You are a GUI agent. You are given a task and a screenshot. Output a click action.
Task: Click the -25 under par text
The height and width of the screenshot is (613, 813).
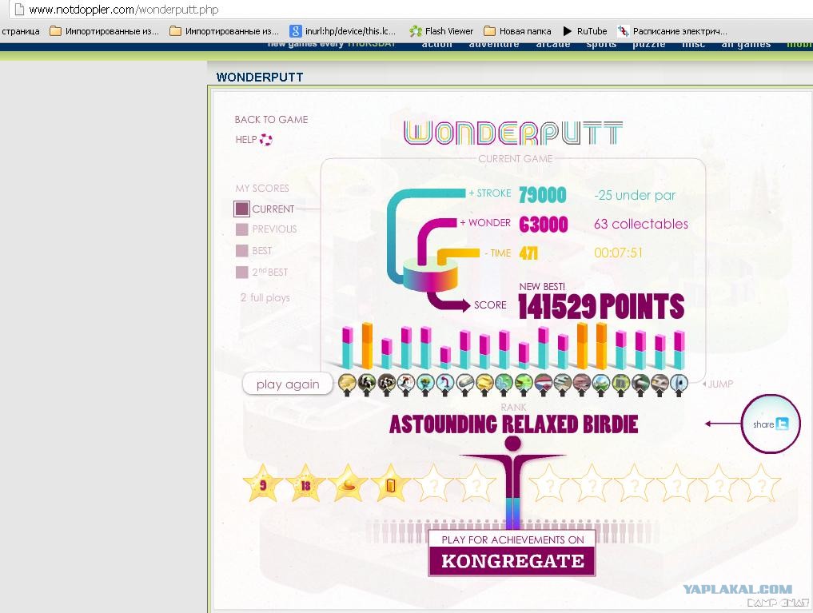click(x=635, y=195)
